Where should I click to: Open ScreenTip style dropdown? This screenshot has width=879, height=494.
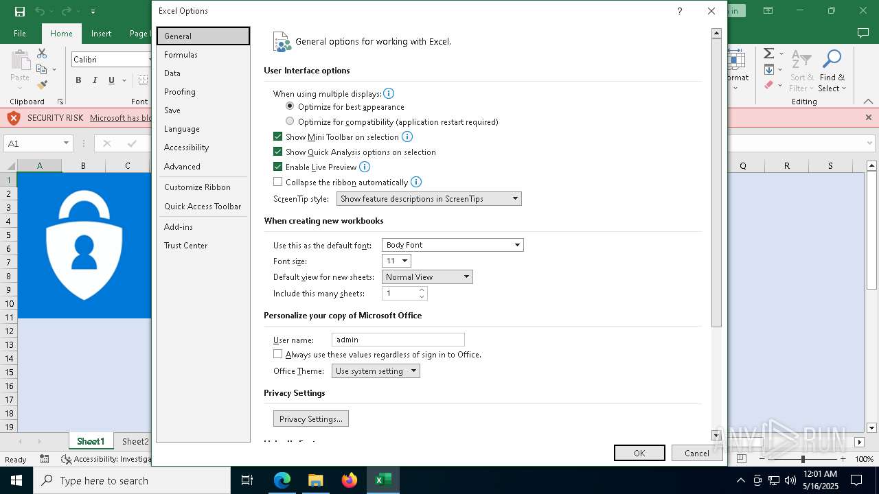429,199
